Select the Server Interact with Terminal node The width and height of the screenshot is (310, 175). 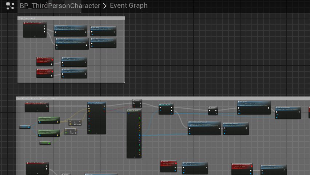pyautogui.click(x=204, y=128)
